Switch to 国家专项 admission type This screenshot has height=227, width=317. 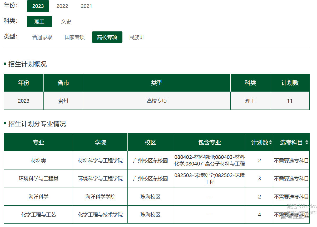[75, 37]
